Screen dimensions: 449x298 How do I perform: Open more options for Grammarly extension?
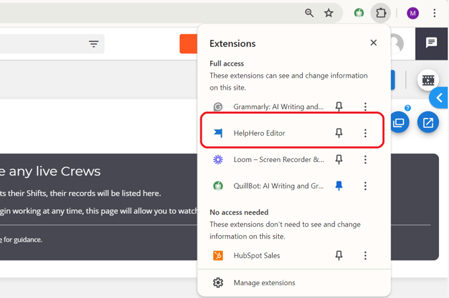(365, 106)
